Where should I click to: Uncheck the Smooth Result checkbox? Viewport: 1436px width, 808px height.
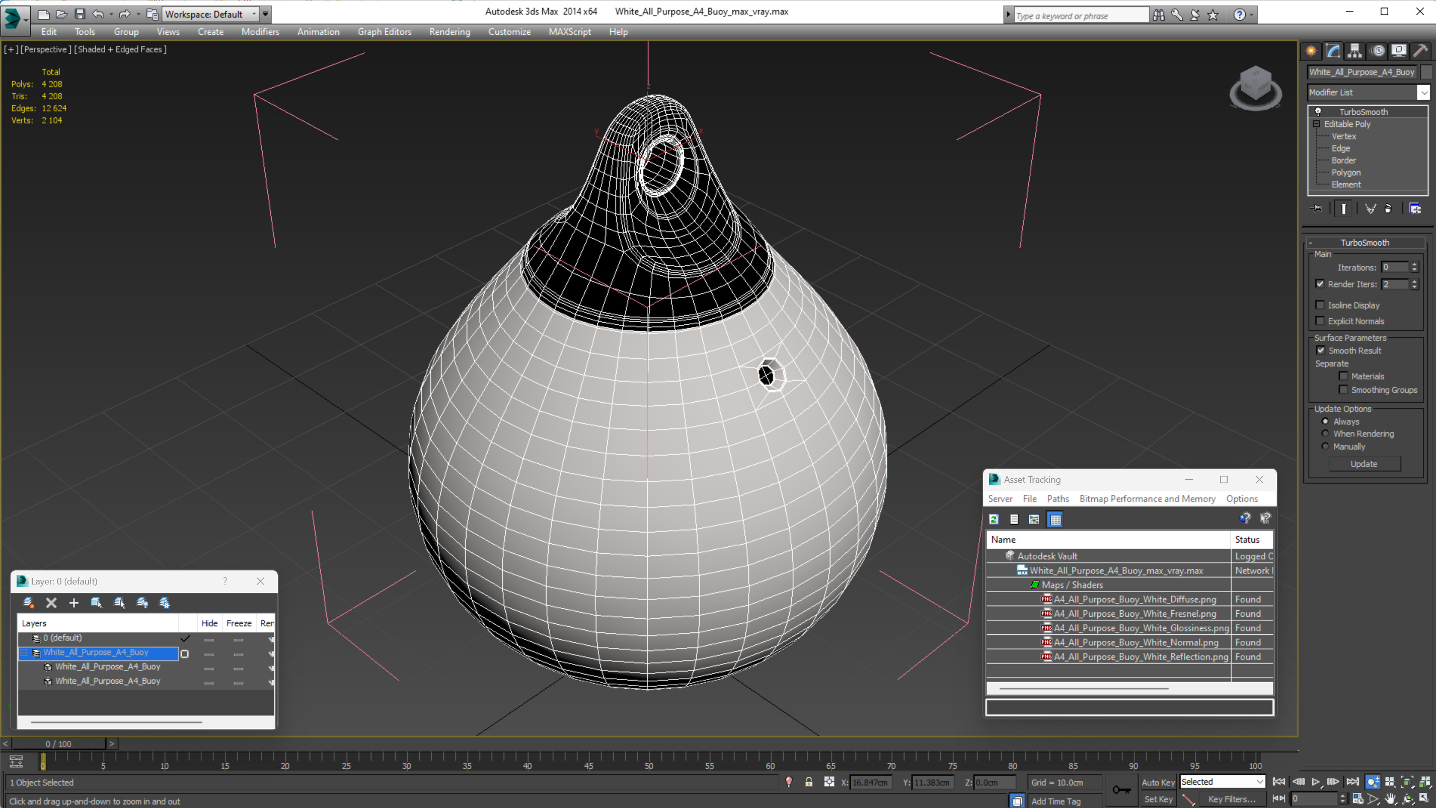[1321, 350]
